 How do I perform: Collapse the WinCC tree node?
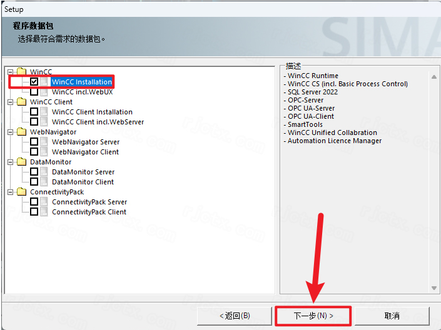(x=11, y=72)
